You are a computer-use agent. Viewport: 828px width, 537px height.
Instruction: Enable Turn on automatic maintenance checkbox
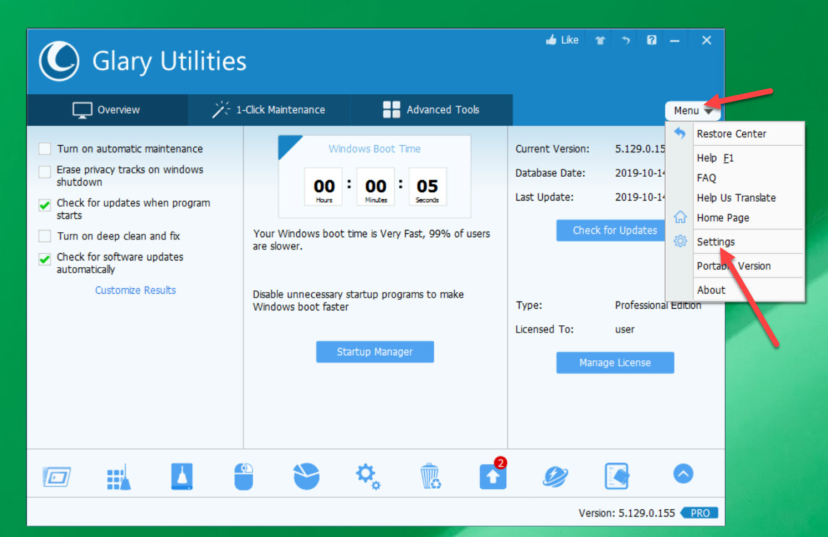click(45, 149)
